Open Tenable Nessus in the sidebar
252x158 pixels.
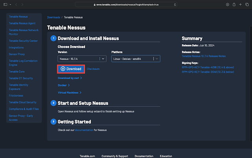[19, 17]
